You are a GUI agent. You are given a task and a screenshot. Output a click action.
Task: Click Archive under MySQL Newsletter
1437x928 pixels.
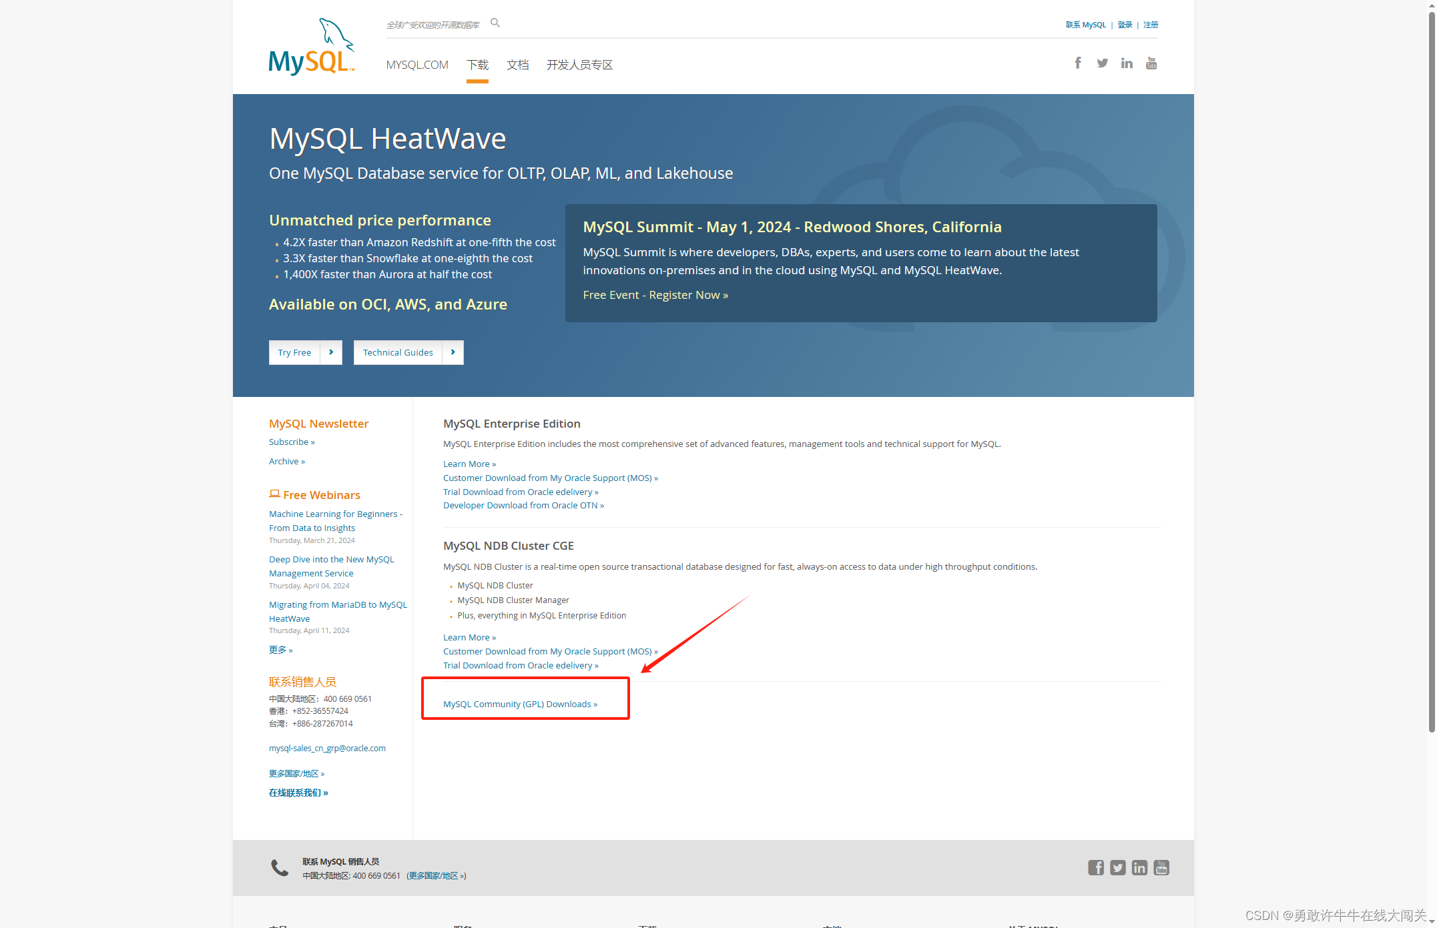pos(287,461)
